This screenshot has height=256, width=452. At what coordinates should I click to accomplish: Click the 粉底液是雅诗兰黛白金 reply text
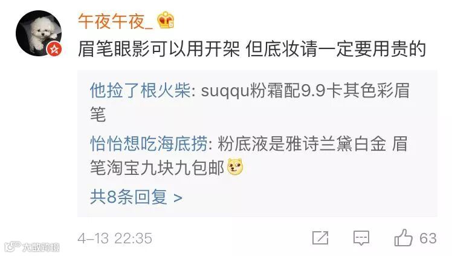tap(302, 143)
